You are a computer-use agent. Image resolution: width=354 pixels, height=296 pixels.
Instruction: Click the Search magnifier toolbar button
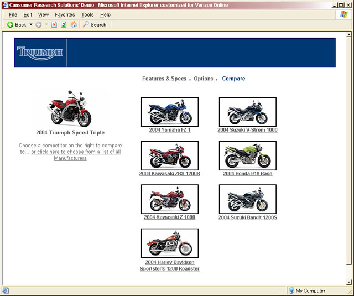(x=95, y=24)
